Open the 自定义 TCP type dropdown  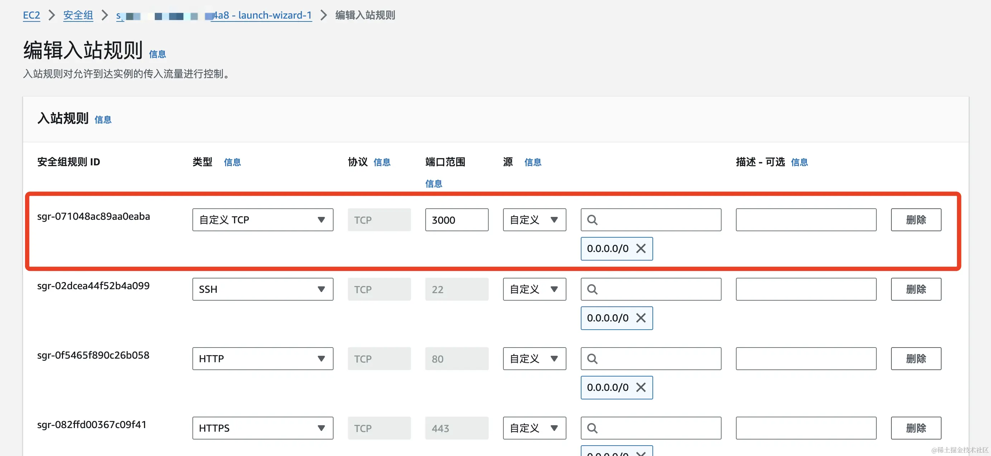click(x=262, y=220)
